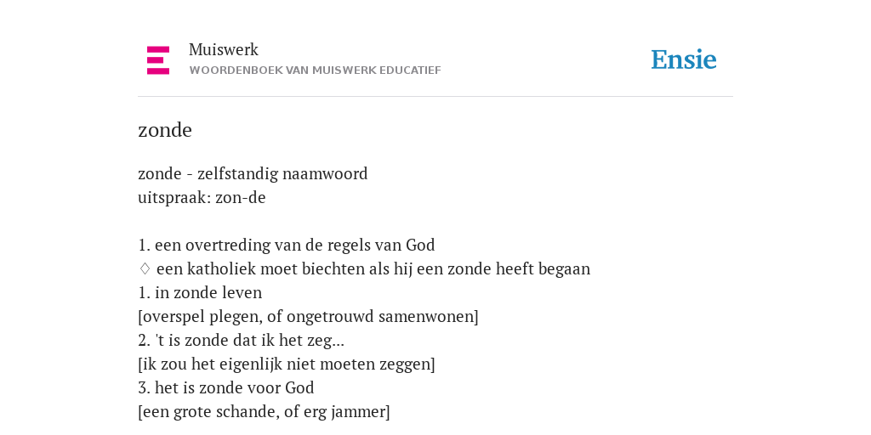Click the explanation '[overspel plegen, of ongetrouwd samenwonen]'
871x435 pixels.
coord(308,317)
